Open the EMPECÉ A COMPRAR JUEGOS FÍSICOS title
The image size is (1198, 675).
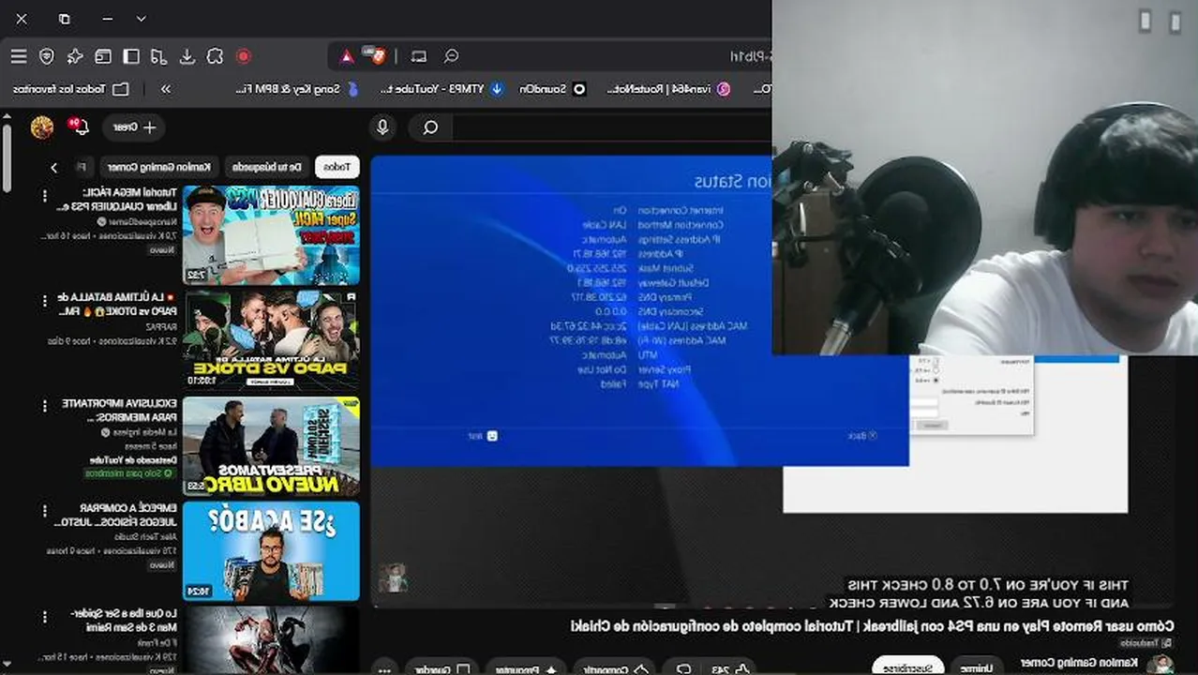(113, 515)
